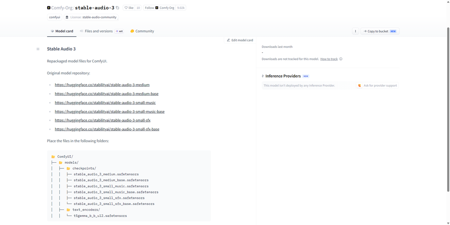Open the stable-audio-3-small-music repository link
The width and height of the screenshot is (450, 225).
(x=105, y=102)
